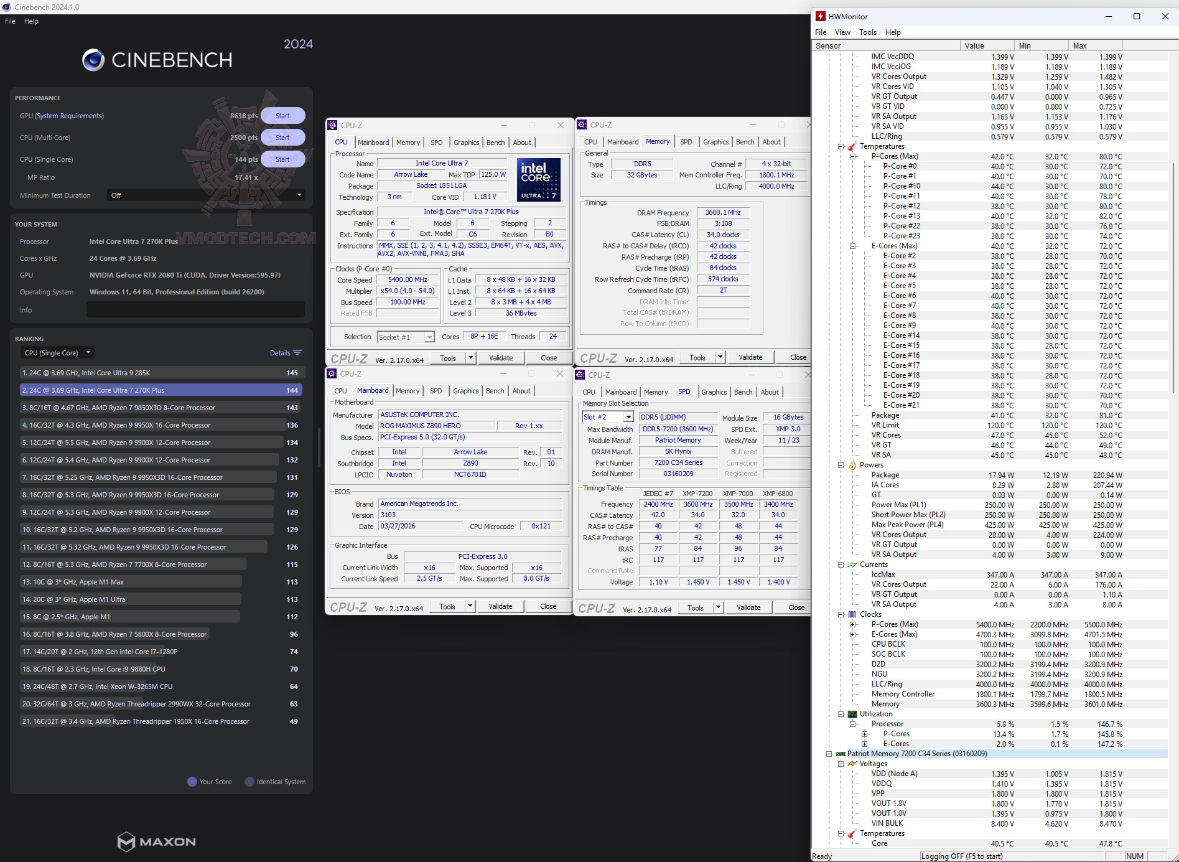The height and width of the screenshot is (862, 1179).
Task: Open the Minimum Test Duration dropdown
Action: (x=205, y=195)
